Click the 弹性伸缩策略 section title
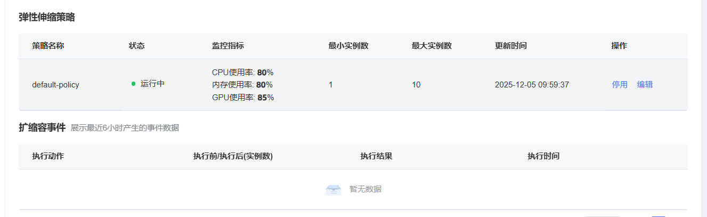This screenshot has height=217, width=707. [x=47, y=17]
